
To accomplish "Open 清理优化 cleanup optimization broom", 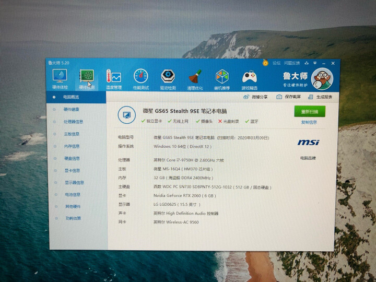I will pos(195,79).
